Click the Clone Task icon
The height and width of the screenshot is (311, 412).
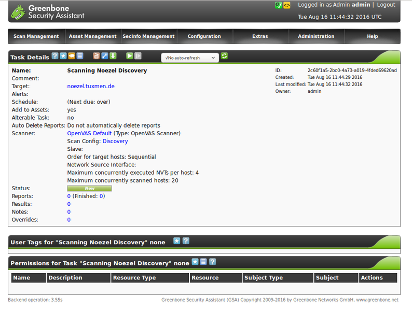click(x=72, y=56)
